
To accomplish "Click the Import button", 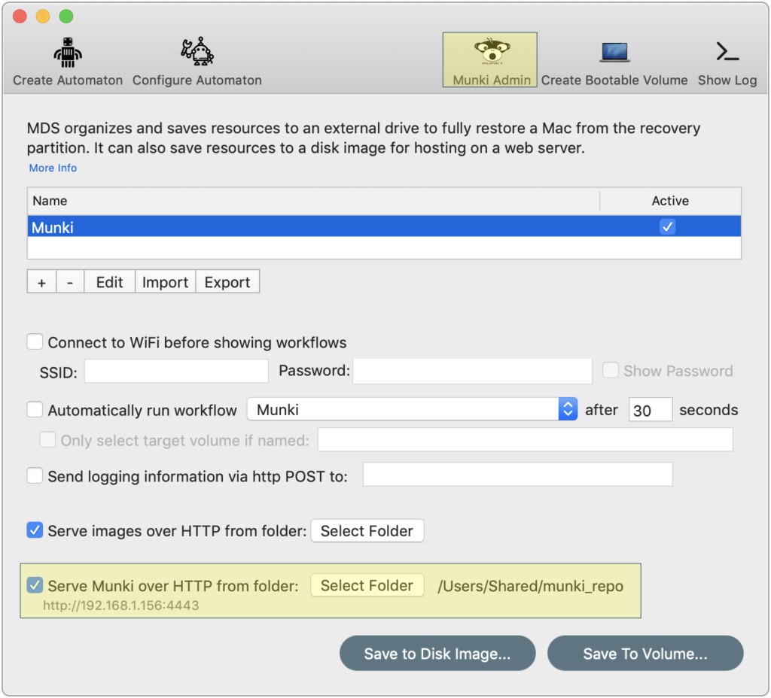I will point(165,282).
